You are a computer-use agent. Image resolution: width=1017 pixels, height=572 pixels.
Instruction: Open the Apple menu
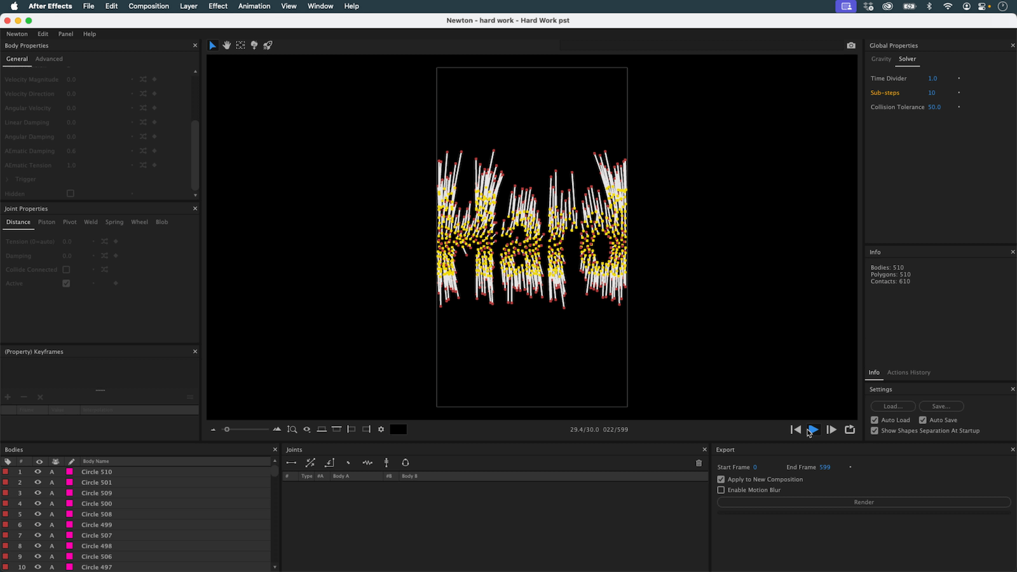[14, 6]
